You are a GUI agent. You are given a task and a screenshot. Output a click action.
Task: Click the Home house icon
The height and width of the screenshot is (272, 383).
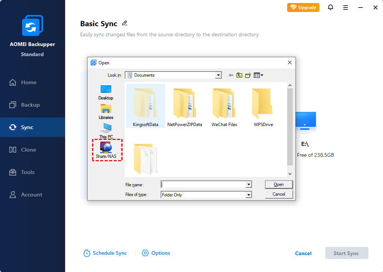coord(13,83)
